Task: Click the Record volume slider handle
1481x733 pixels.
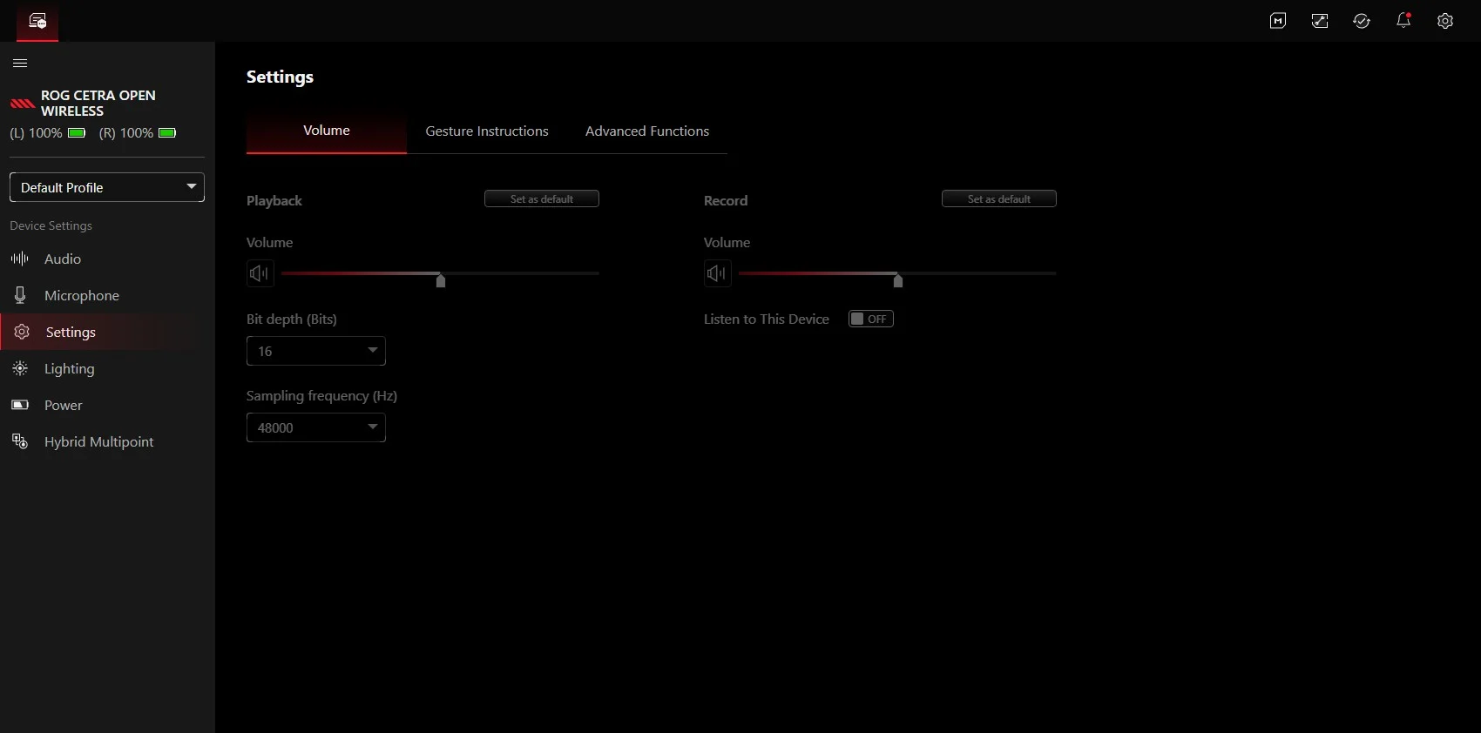Action: click(898, 279)
